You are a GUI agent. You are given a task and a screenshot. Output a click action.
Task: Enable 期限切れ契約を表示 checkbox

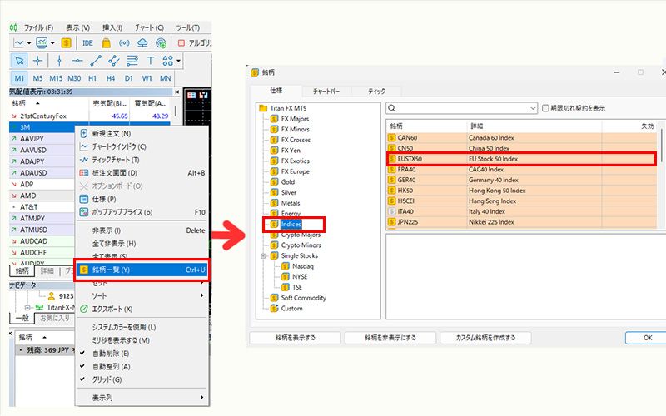tap(545, 108)
